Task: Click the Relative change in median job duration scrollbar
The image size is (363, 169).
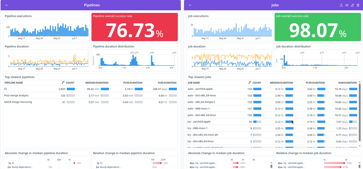Action: 359,165
